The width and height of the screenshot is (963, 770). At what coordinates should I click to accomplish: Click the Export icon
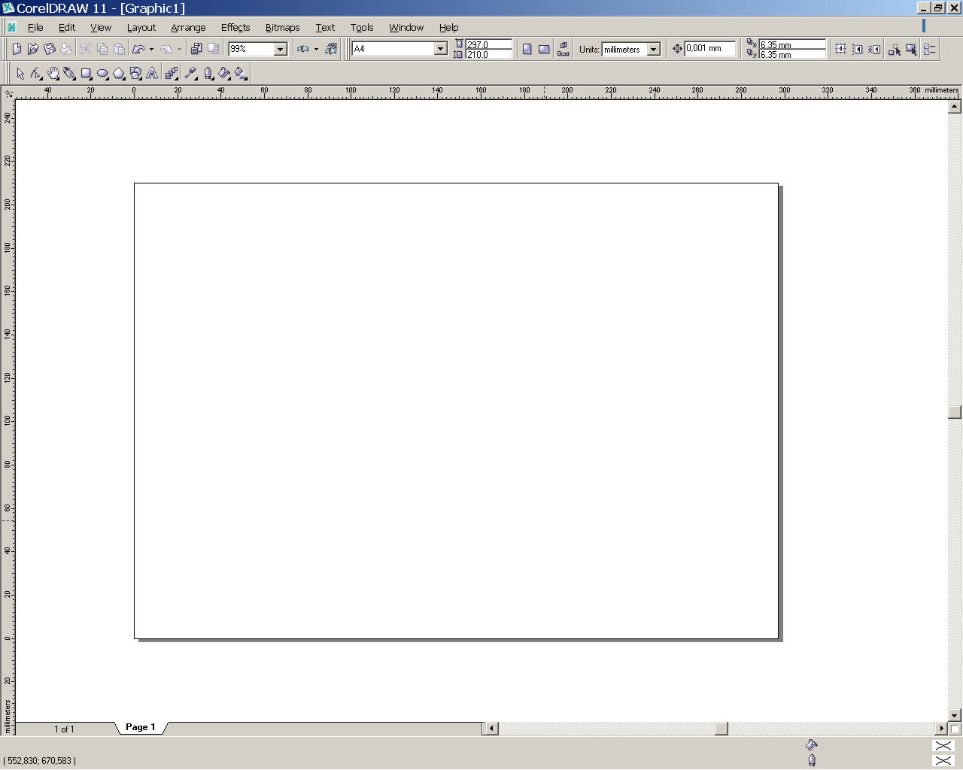[214, 49]
